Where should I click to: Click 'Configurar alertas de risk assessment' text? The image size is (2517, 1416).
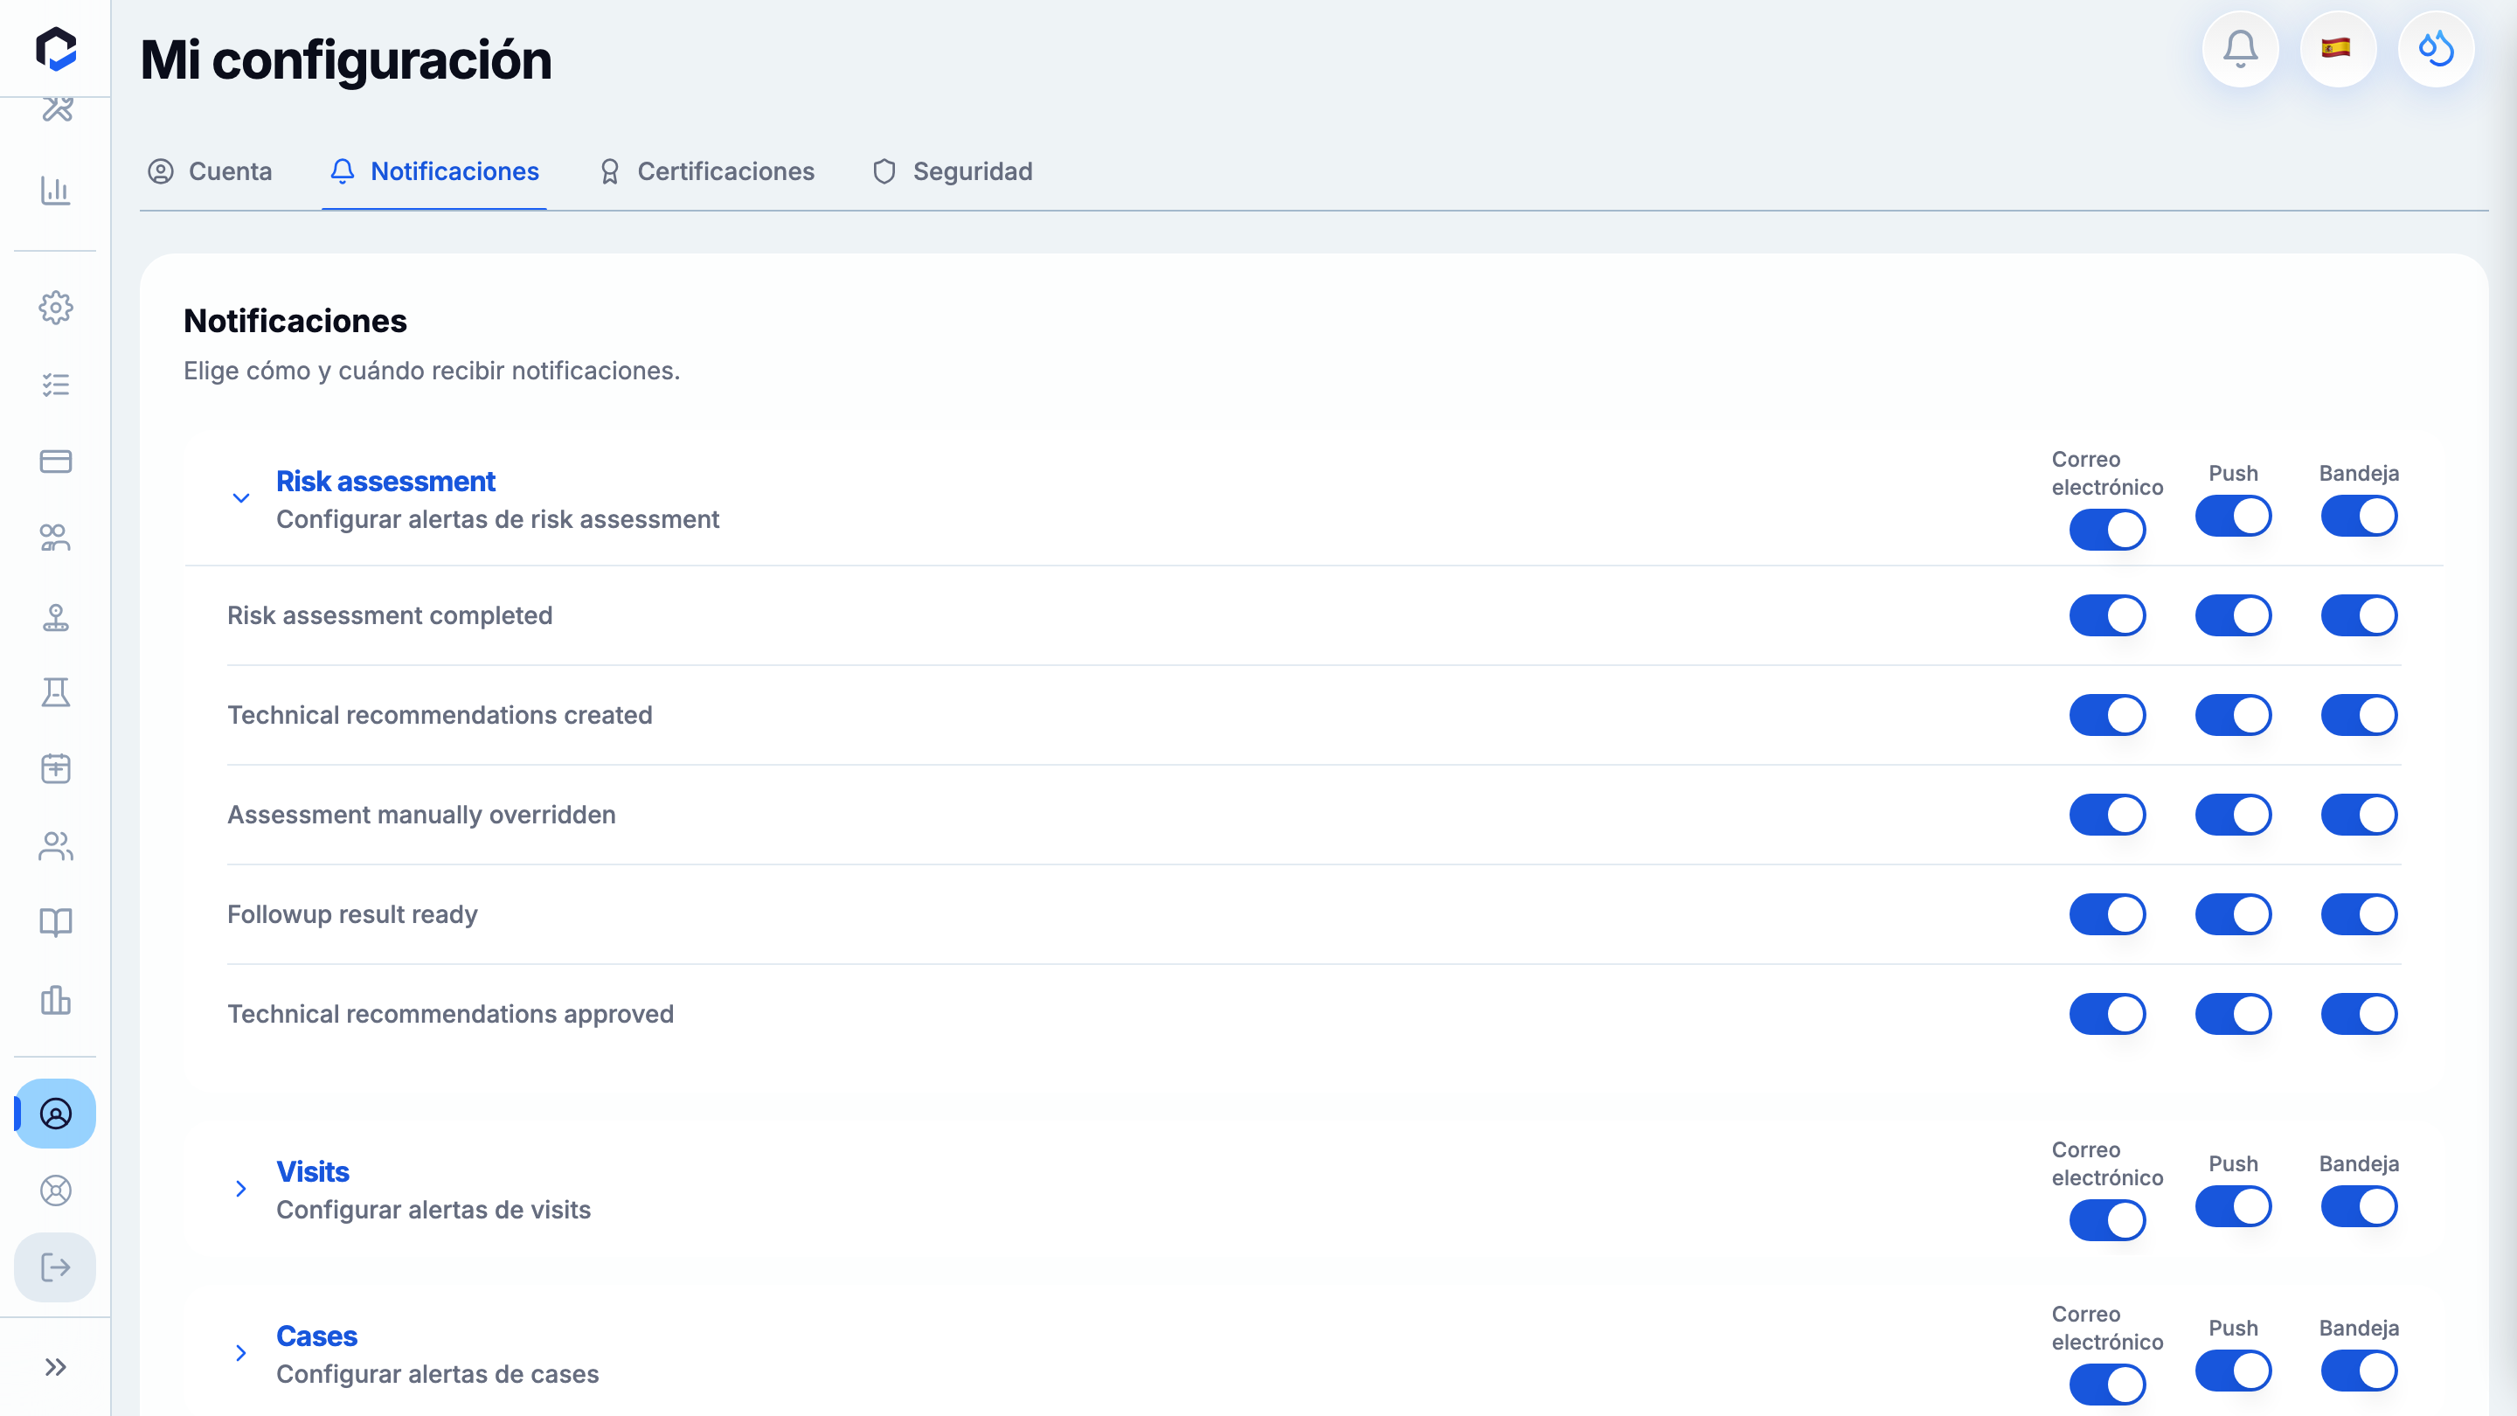point(497,520)
